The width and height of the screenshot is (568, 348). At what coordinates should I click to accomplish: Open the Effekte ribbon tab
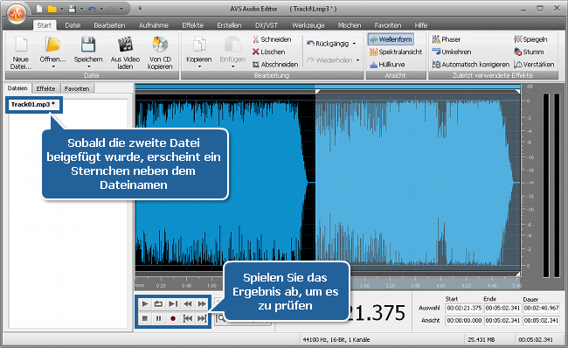[x=192, y=25]
